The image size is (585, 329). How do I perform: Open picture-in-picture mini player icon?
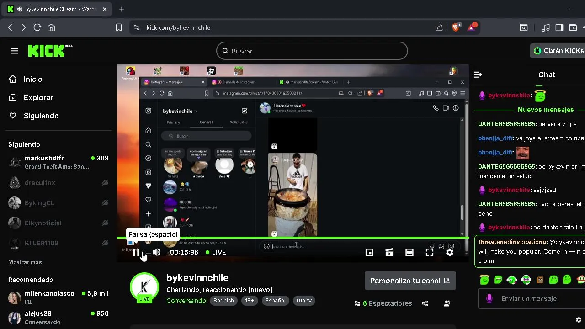pyautogui.click(x=369, y=252)
